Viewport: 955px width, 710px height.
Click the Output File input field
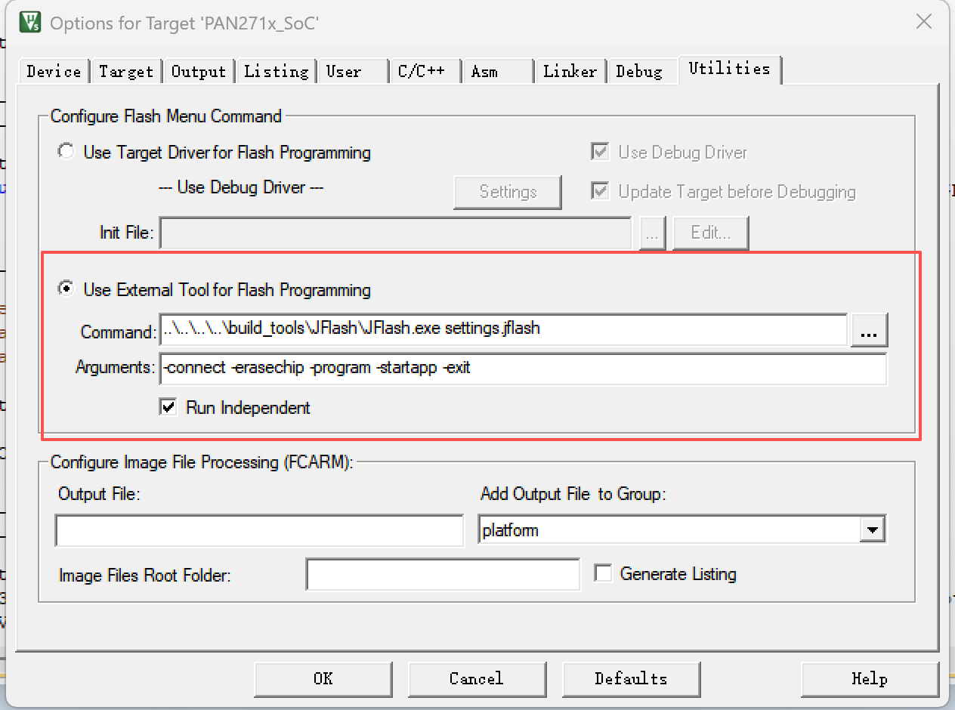pos(259,531)
